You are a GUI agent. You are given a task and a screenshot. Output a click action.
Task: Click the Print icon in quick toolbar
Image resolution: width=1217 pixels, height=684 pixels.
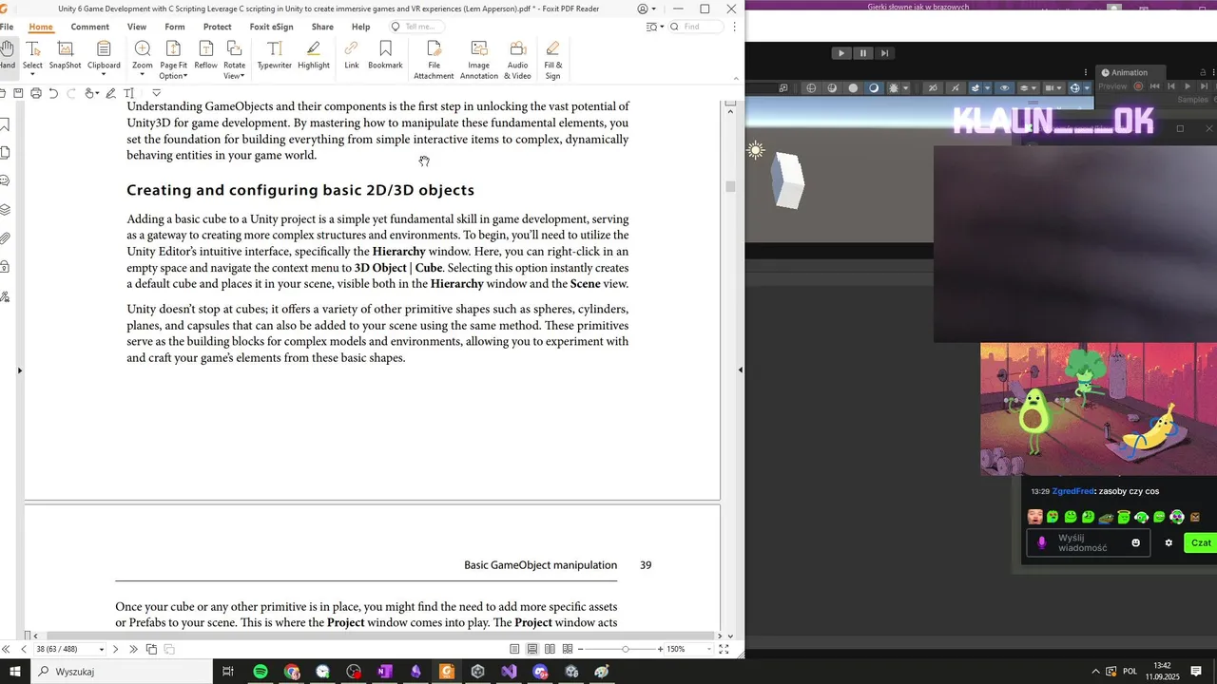tap(35, 93)
